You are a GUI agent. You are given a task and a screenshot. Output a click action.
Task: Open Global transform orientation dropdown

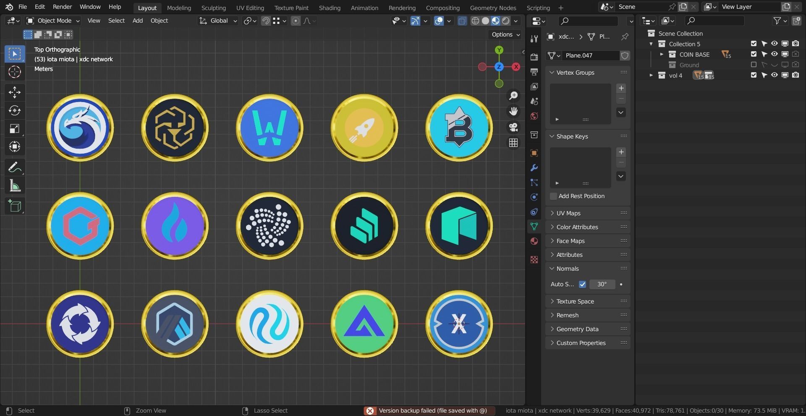coord(218,21)
